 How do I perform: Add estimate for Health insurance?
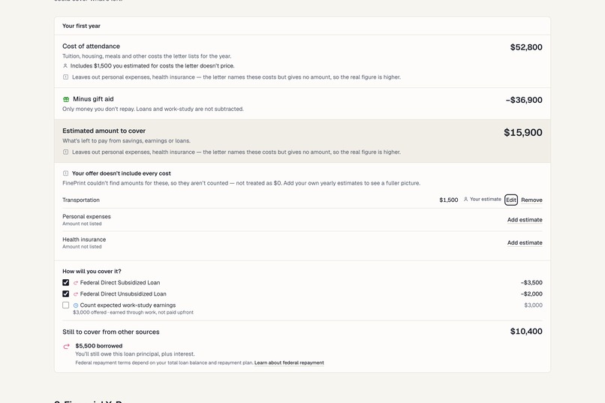525,242
